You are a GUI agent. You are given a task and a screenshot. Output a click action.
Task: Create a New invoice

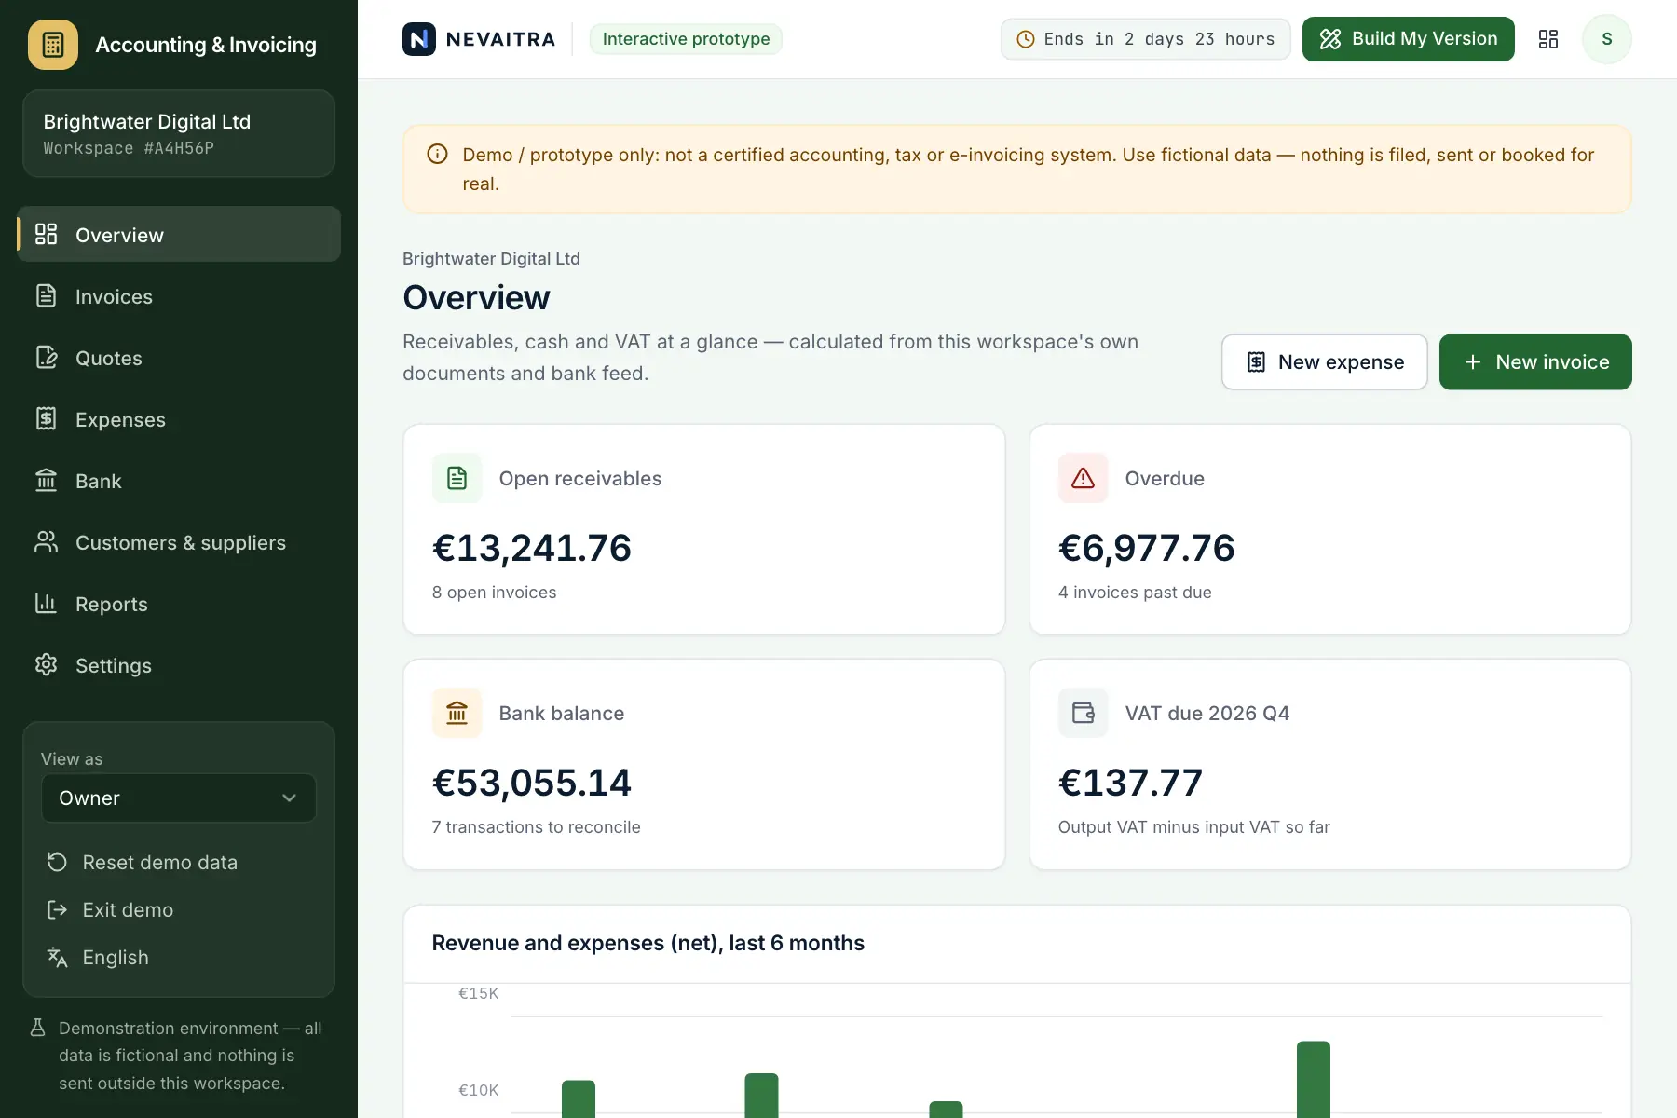[x=1535, y=362]
